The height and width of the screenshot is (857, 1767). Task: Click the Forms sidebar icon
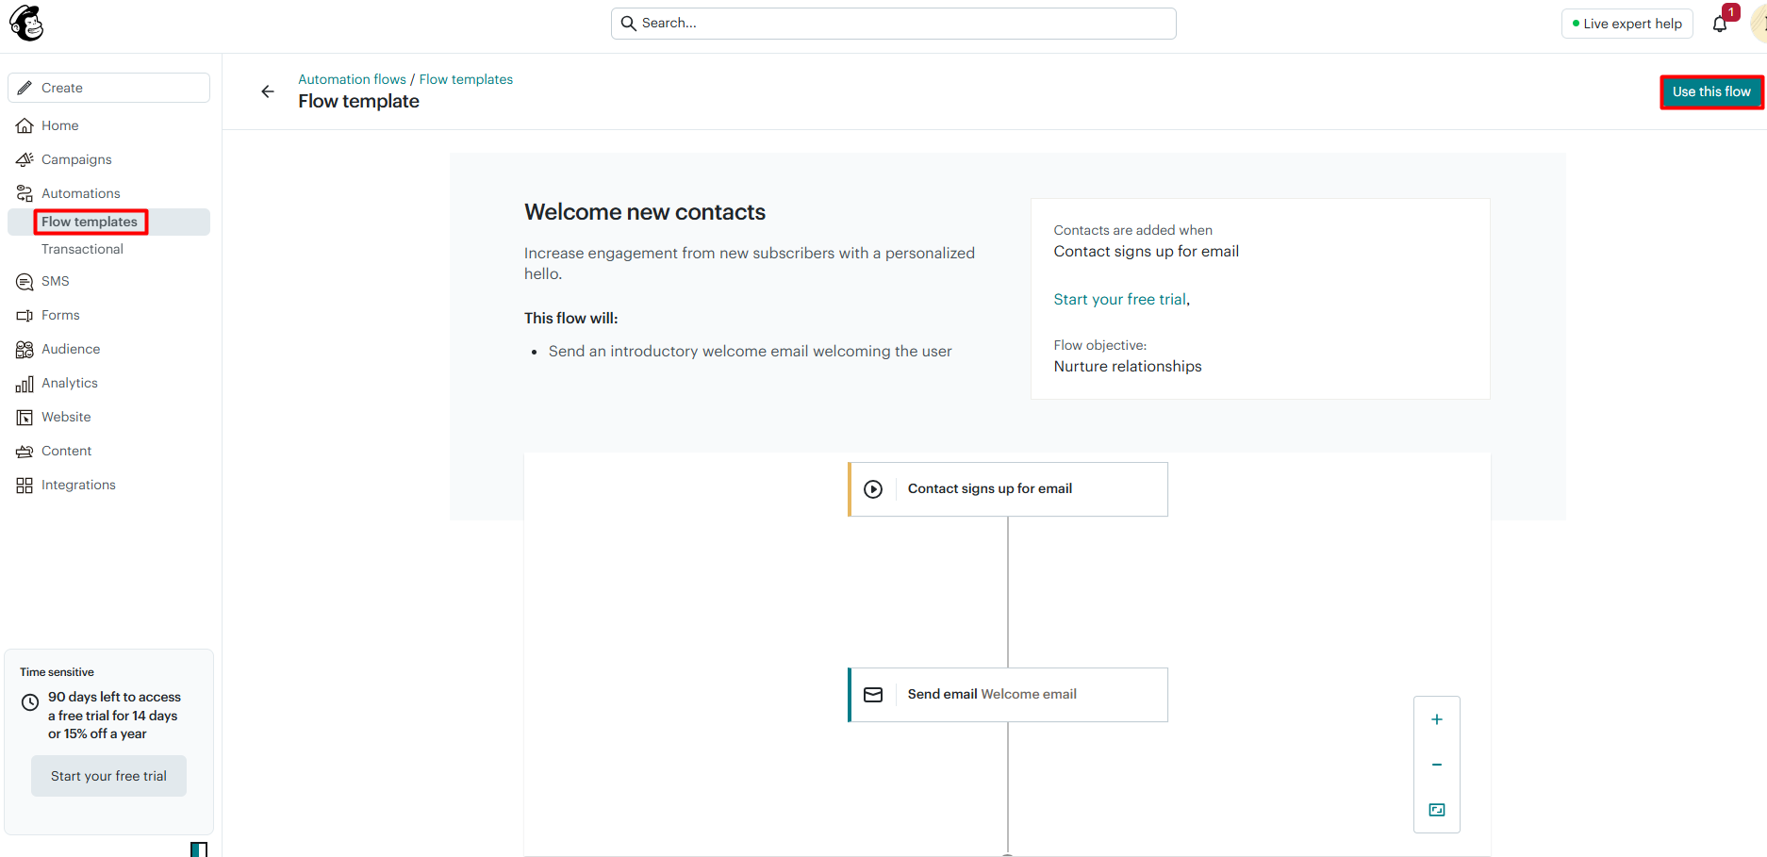pos(25,315)
